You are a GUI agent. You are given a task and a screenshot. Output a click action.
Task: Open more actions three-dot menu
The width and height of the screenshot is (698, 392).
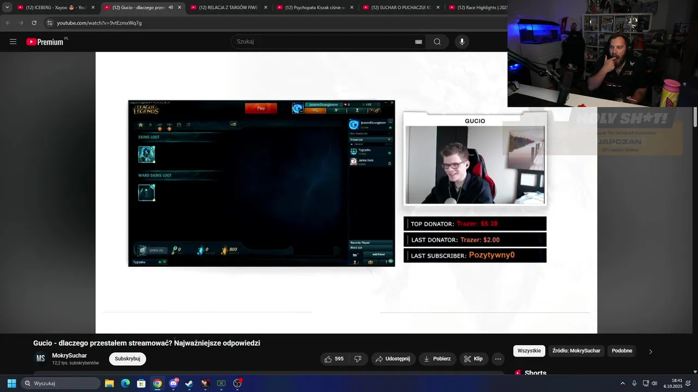tap(498, 359)
